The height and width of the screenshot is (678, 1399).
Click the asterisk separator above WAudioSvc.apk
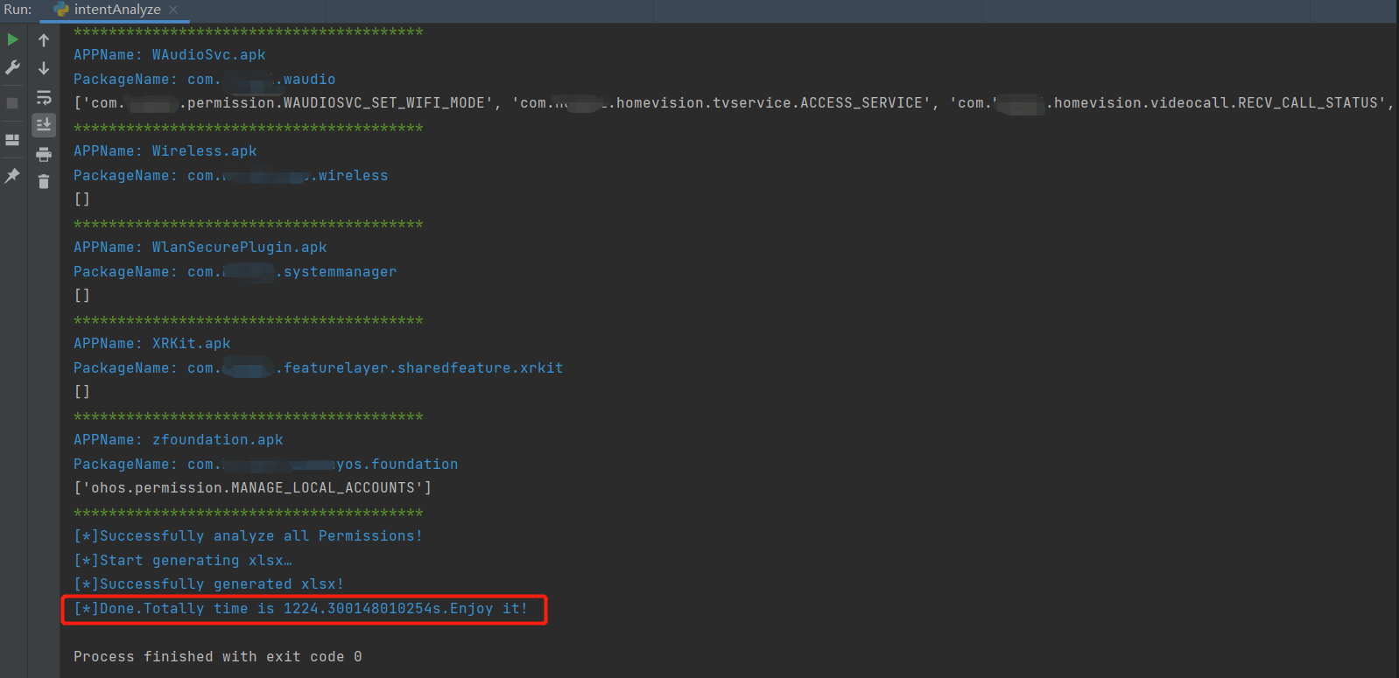249,32
